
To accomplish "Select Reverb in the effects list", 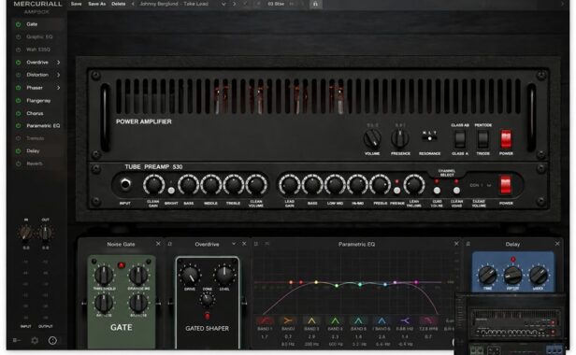I will coord(35,163).
